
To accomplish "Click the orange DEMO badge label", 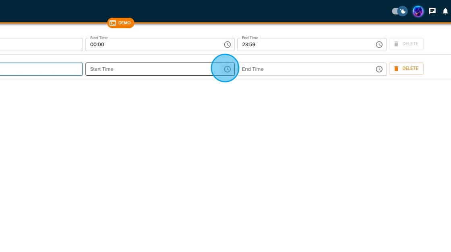I will pos(124,23).
